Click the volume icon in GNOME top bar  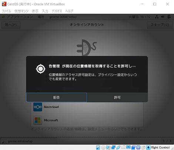(163, 17)
